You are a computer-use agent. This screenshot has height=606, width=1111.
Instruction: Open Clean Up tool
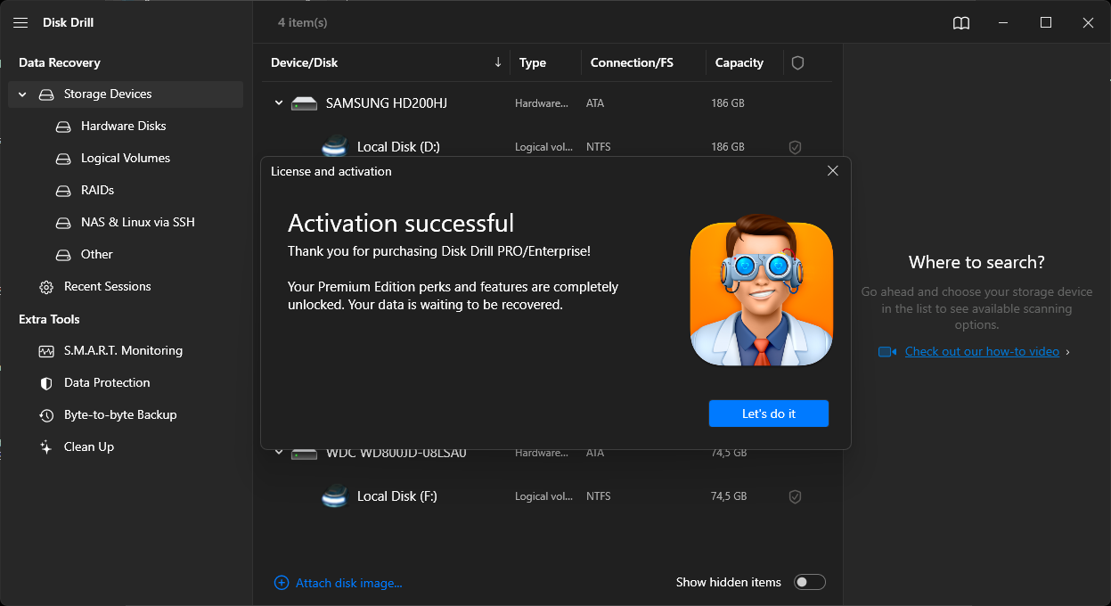click(89, 447)
